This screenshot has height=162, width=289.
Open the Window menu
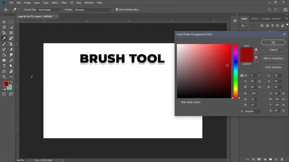pyautogui.click(x=89, y=3)
